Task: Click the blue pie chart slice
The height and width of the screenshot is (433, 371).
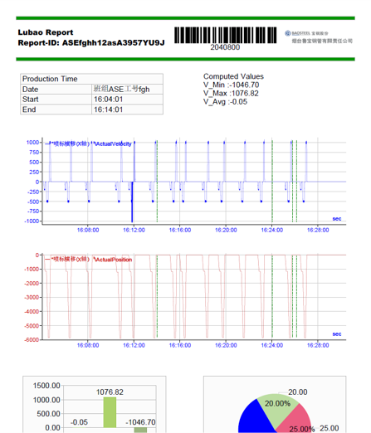Action: click(254, 419)
